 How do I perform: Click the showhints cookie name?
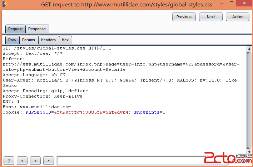pyautogui.click(x=147, y=112)
